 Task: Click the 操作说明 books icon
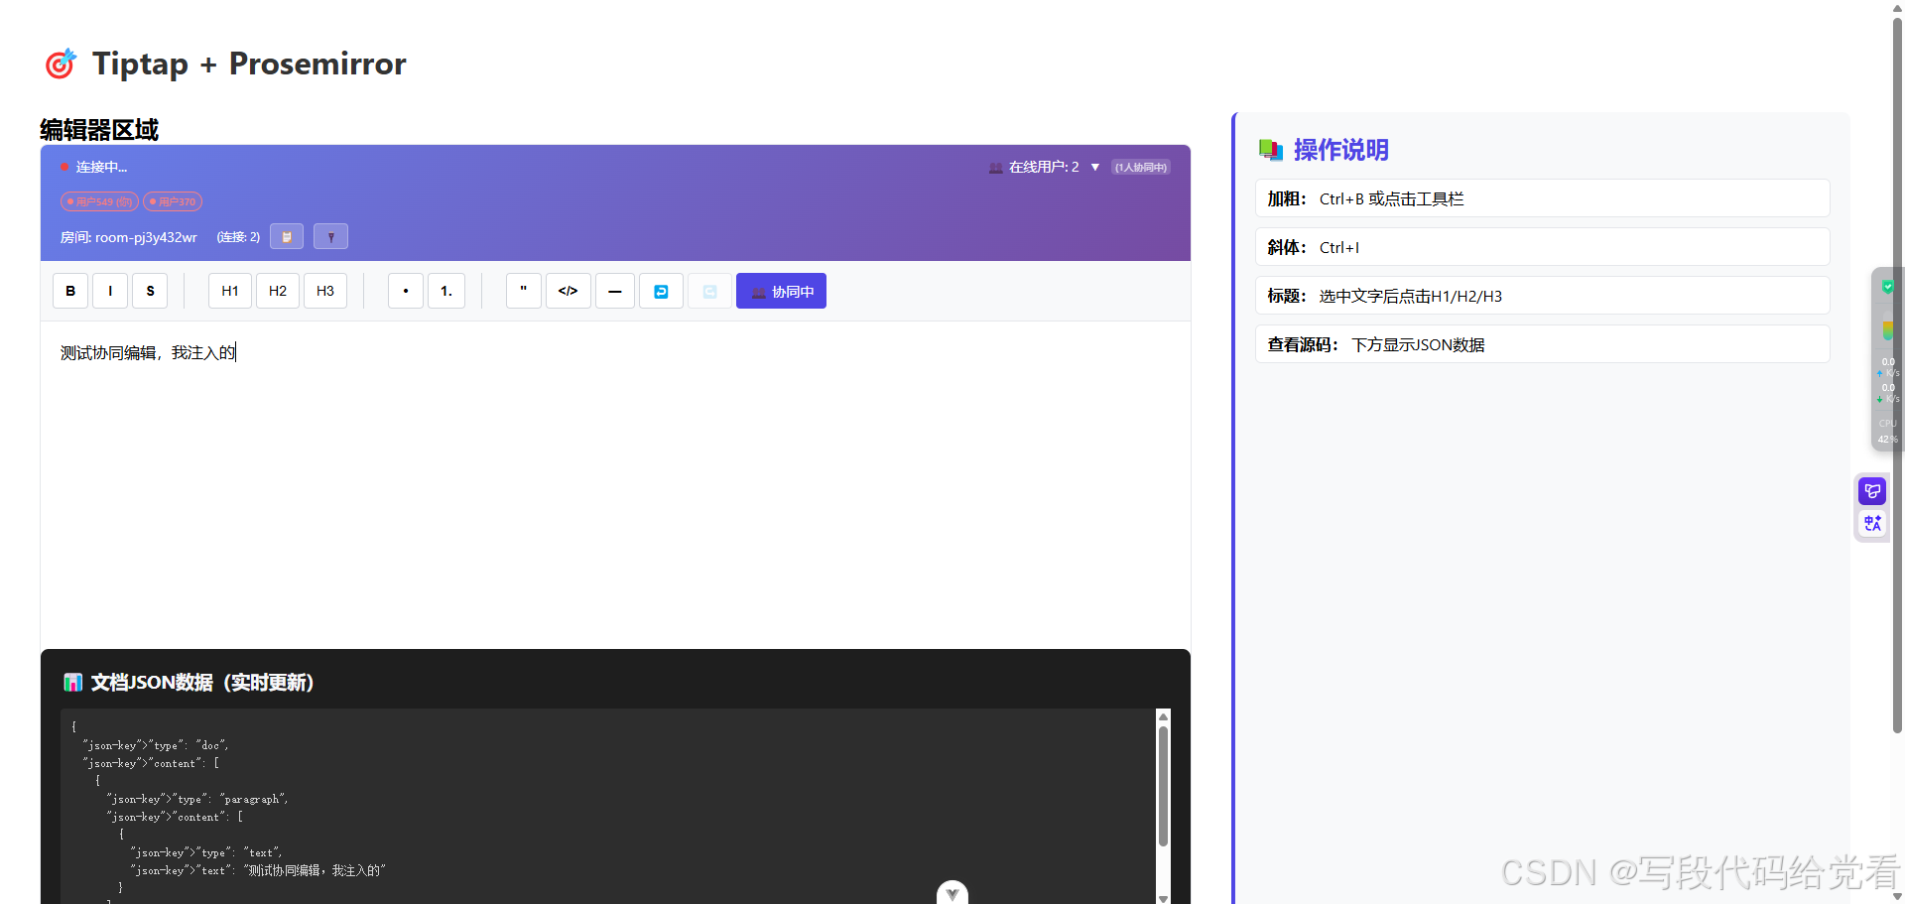coord(1271,150)
